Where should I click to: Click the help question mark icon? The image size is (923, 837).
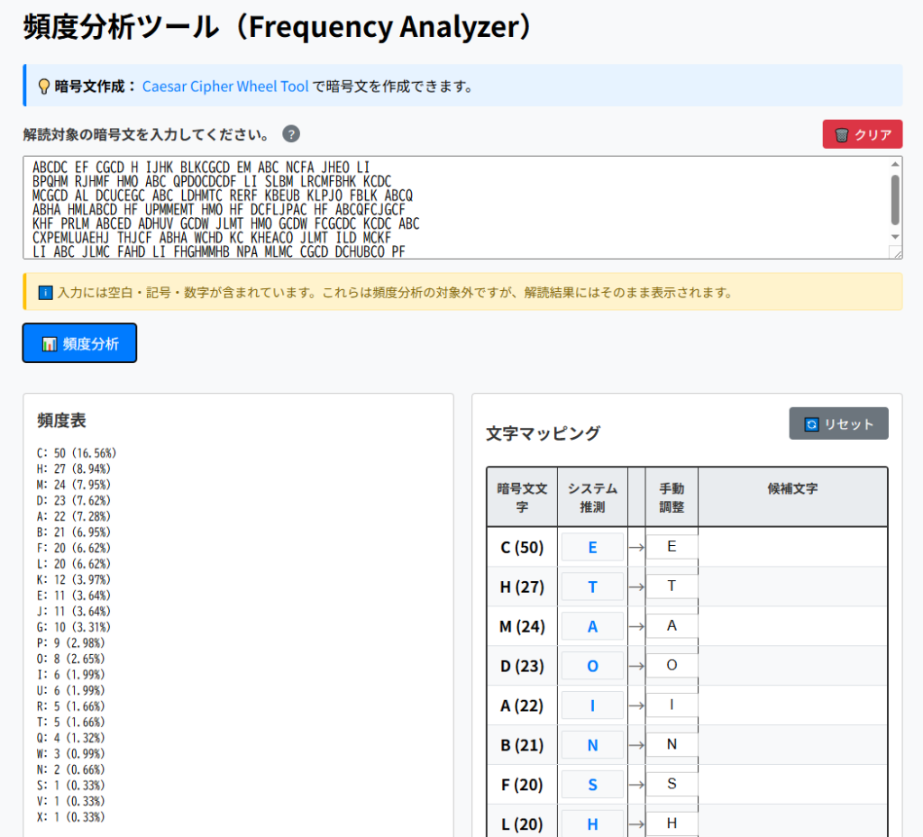291,134
